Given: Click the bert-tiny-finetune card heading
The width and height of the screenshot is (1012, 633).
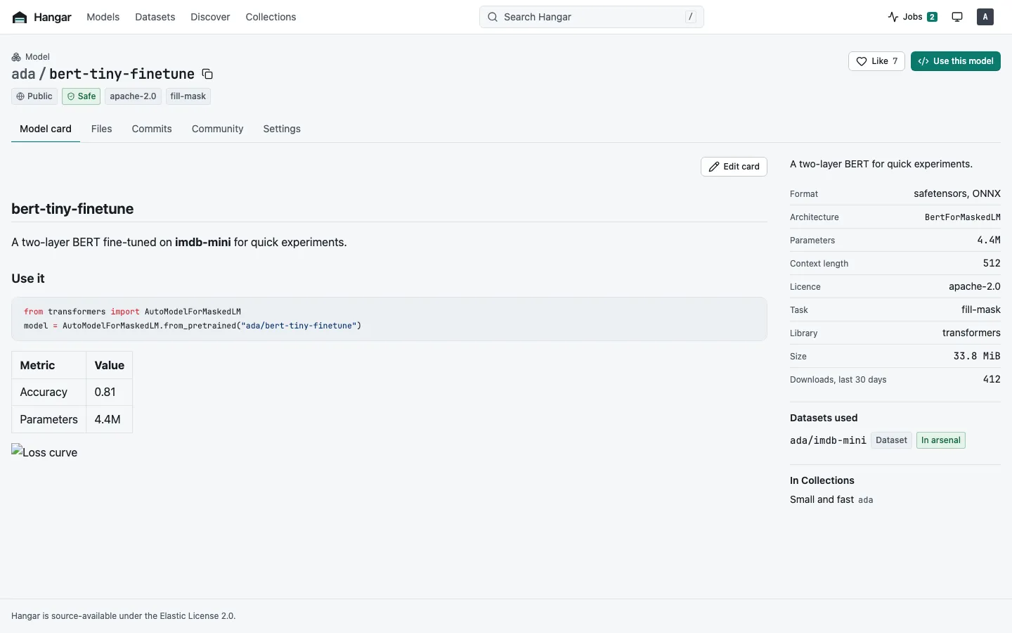Looking at the screenshot, I should coord(72,209).
